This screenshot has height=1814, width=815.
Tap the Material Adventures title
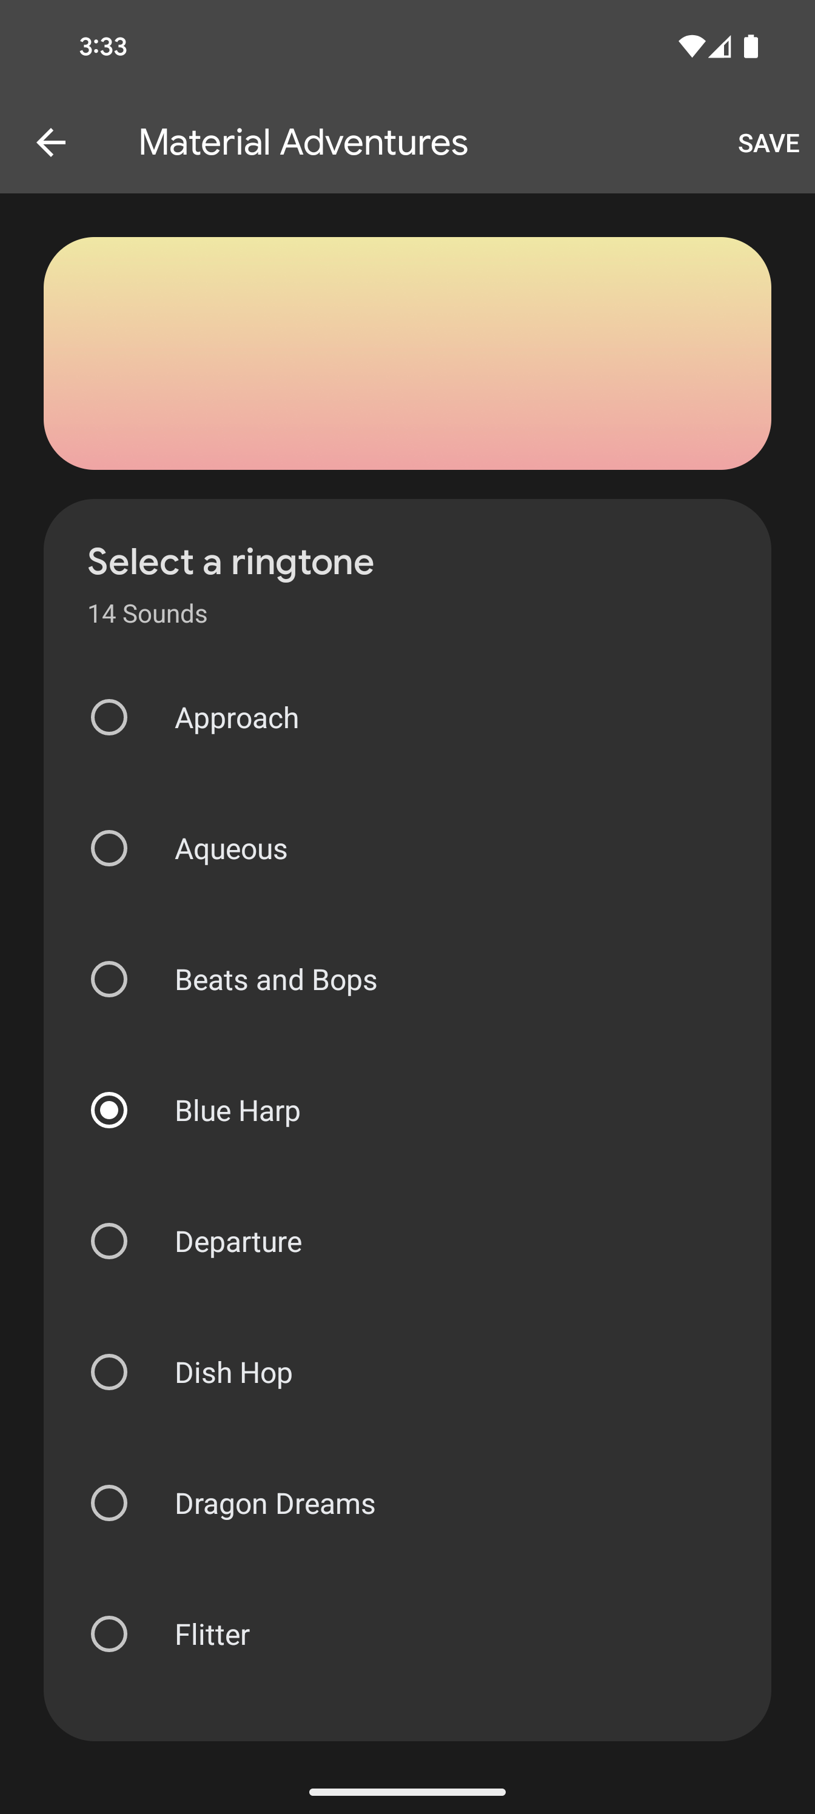point(303,142)
